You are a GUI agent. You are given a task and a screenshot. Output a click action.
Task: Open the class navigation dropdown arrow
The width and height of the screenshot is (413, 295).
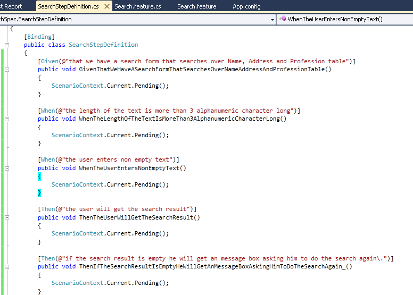coord(272,20)
